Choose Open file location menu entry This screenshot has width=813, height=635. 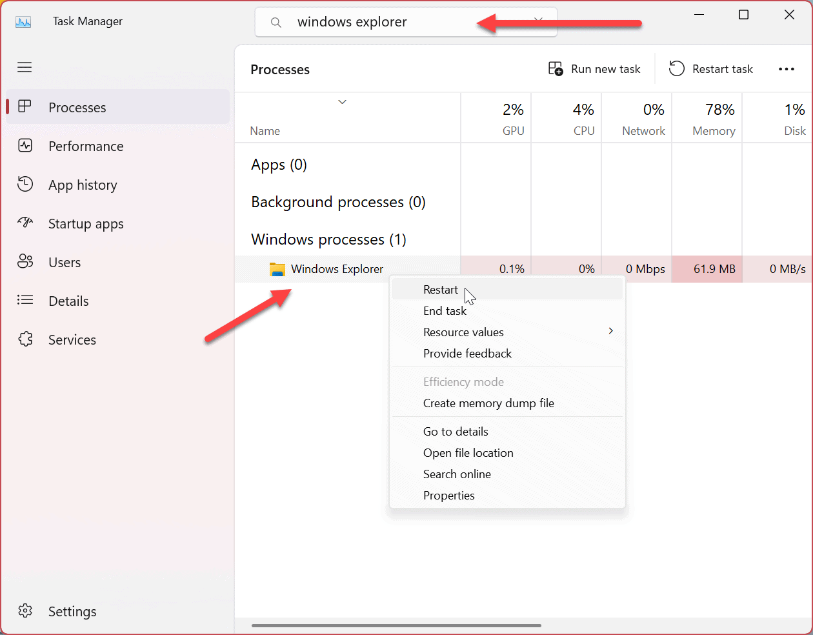[468, 453]
